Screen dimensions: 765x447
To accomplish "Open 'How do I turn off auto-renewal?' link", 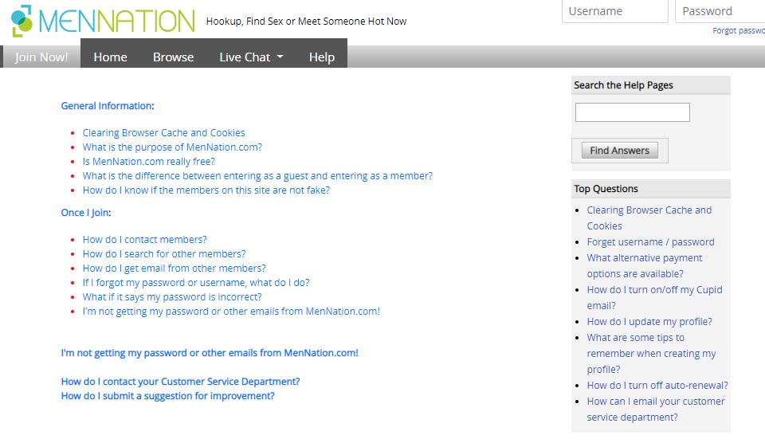I will 657,386.
